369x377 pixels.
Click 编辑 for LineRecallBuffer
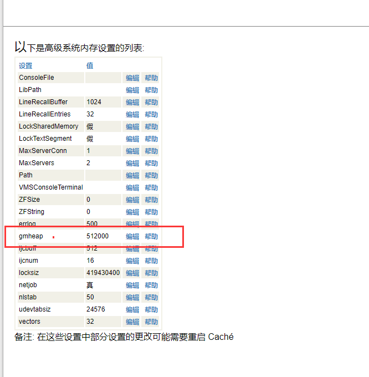132,103
